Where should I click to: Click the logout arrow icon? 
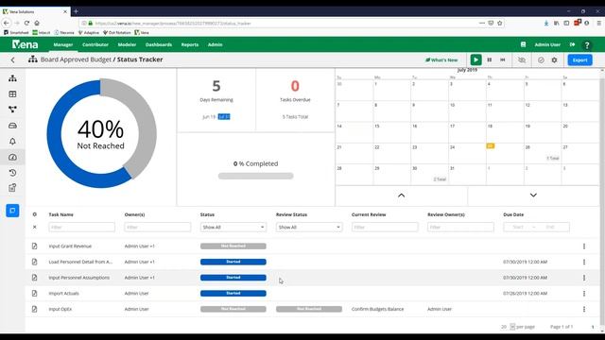(572, 44)
